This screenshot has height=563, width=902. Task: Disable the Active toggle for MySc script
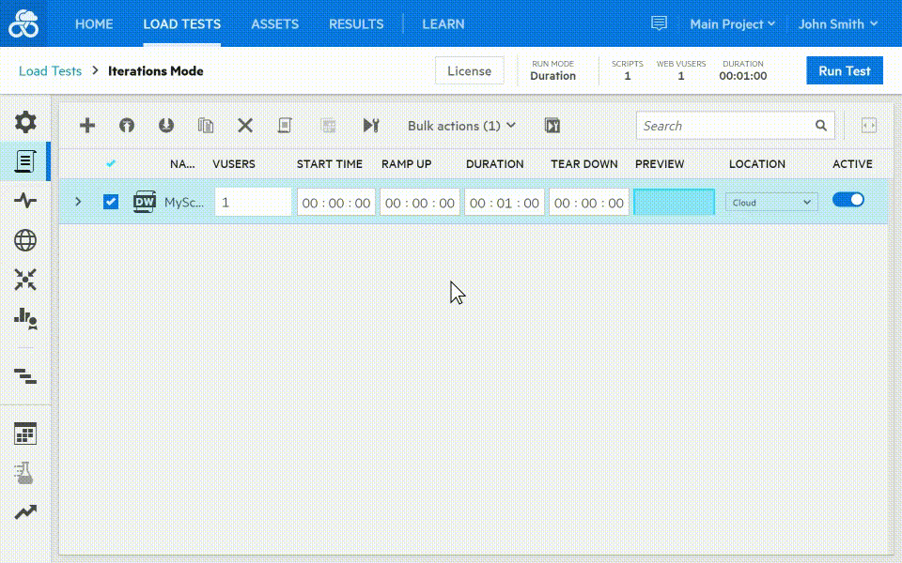848,199
